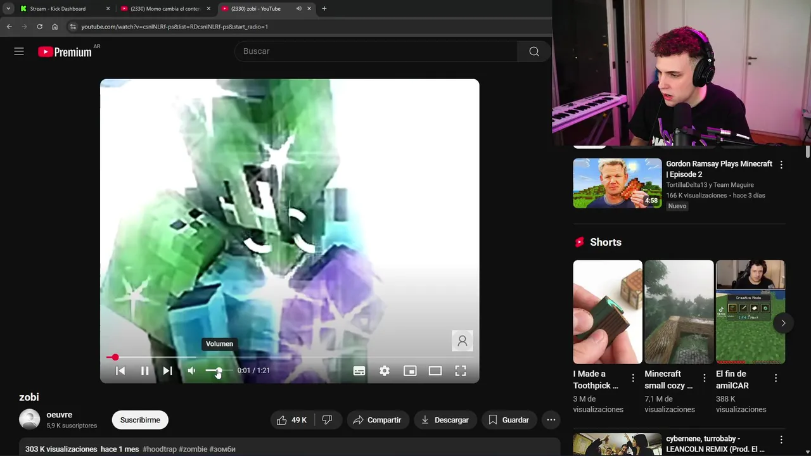Screen dimensions: 811x456
Task: Seek using the red progress bar
Action: pos(290,357)
